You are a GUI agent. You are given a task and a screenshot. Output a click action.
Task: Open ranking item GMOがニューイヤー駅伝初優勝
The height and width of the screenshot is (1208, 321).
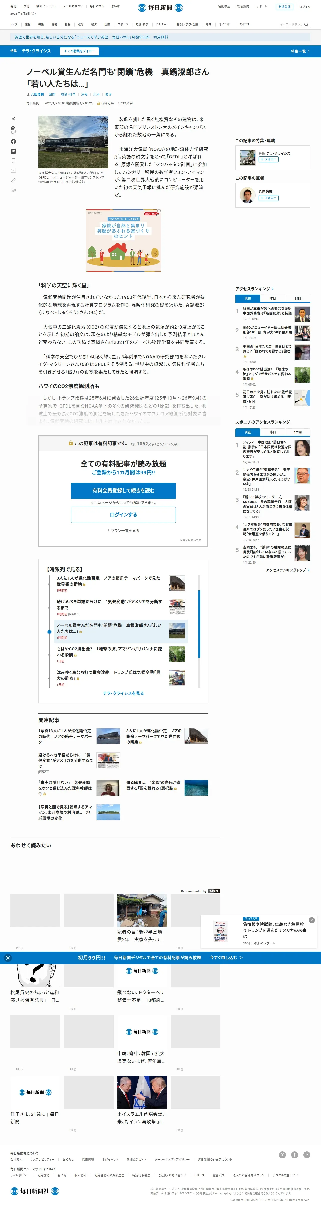click(x=267, y=330)
